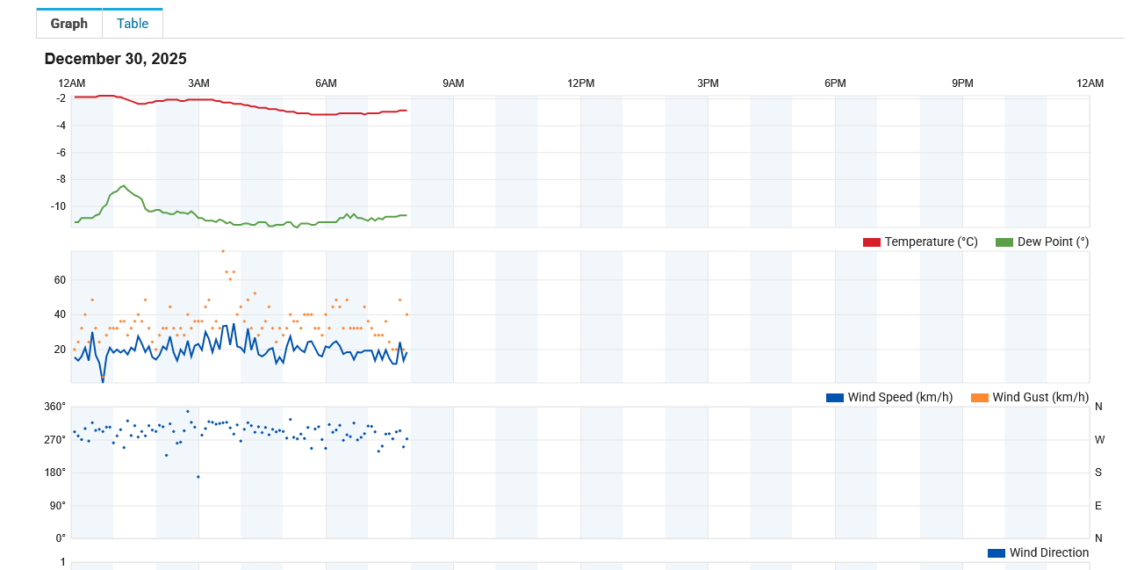
Task: Click the 9AM time axis label
Action: [453, 83]
